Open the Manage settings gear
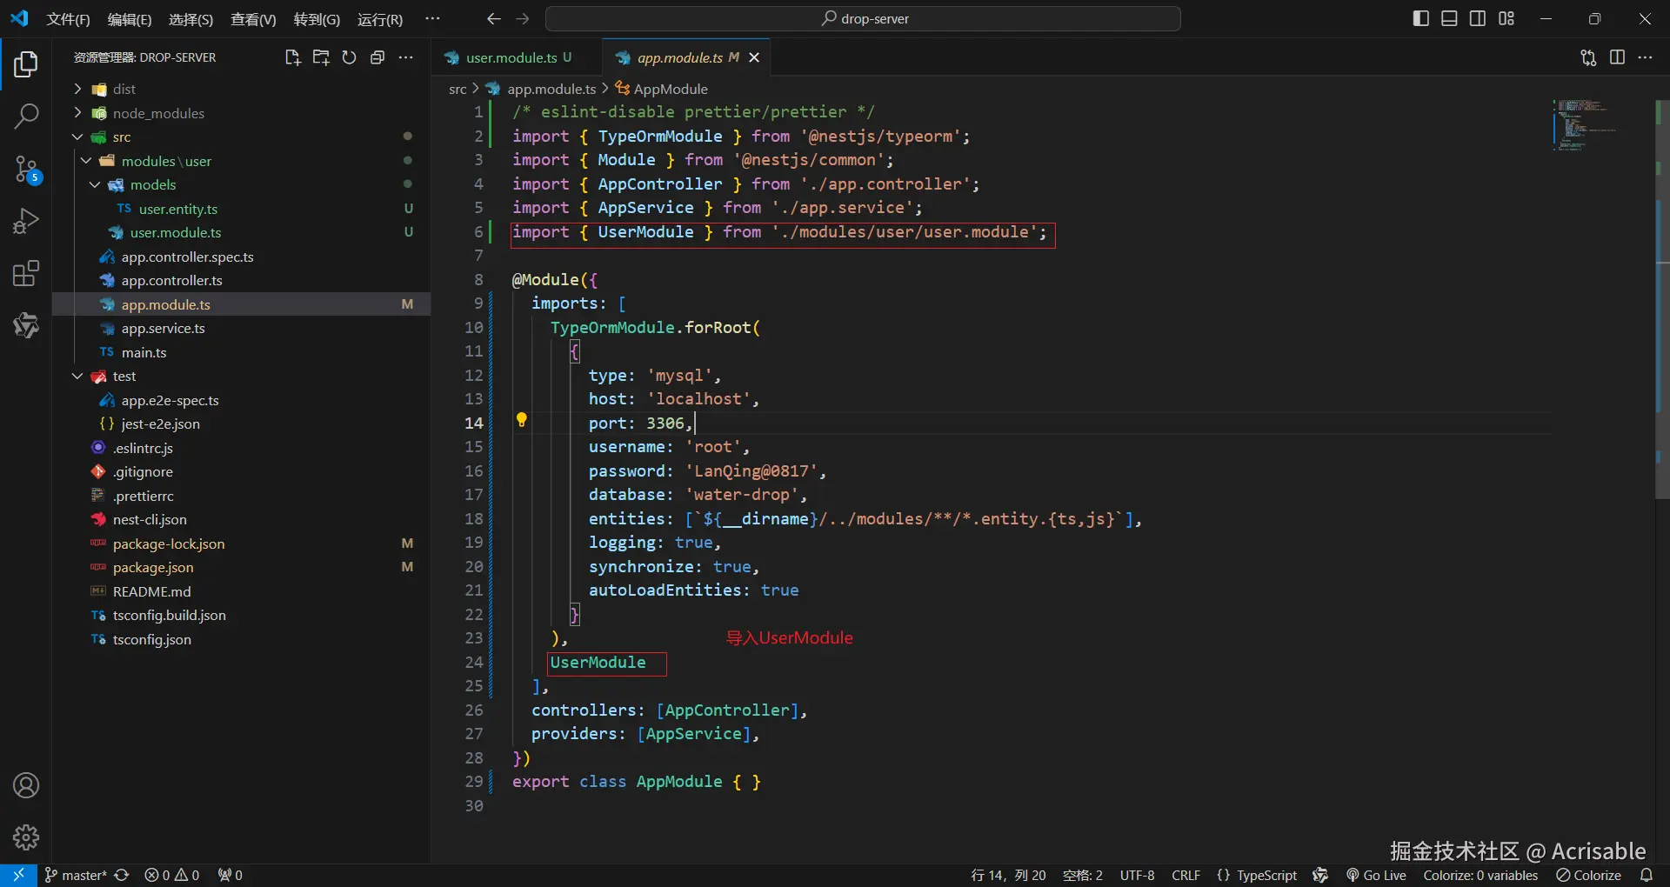 coord(26,837)
